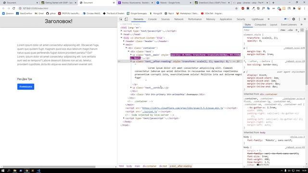Reload the page with the refresh icon
Screen dimensions: 308x173
click(14, 9)
